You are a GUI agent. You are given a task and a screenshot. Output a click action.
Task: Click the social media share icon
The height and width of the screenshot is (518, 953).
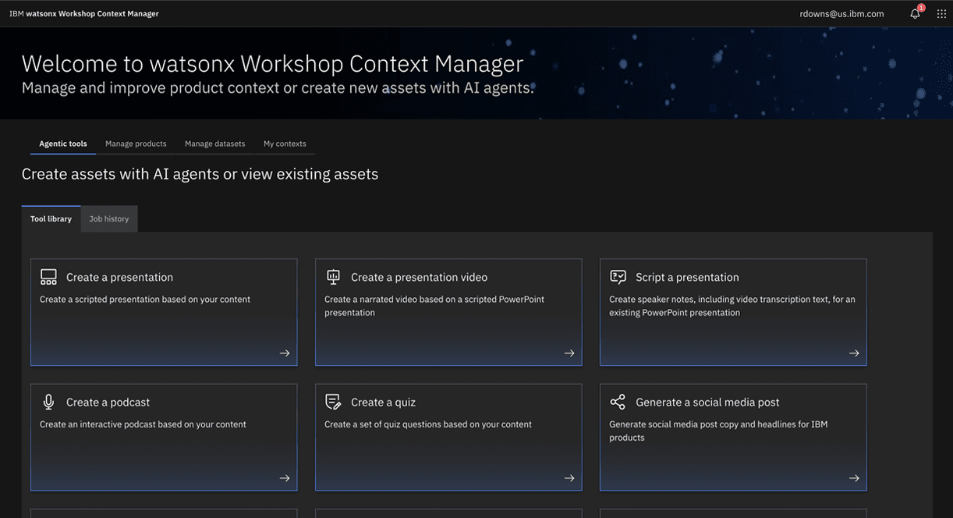pyautogui.click(x=618, y=402)
